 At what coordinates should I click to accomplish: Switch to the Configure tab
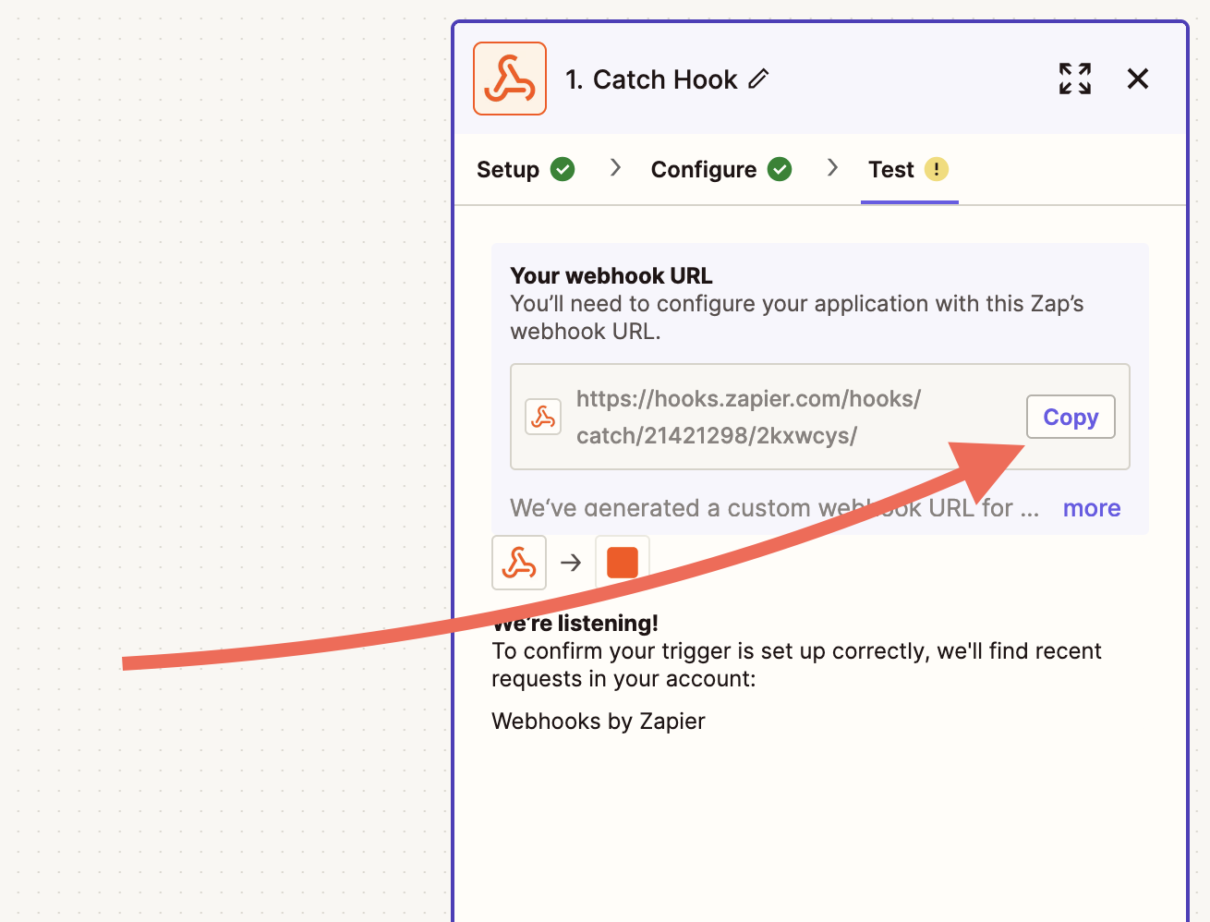click(x=703, y=170)
